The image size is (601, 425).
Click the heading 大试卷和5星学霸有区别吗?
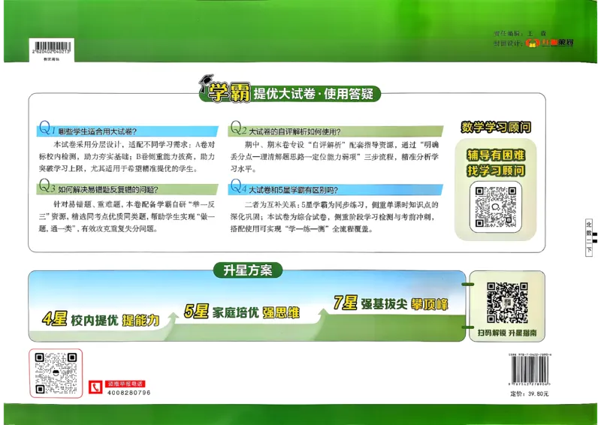(x=294, y=190)
